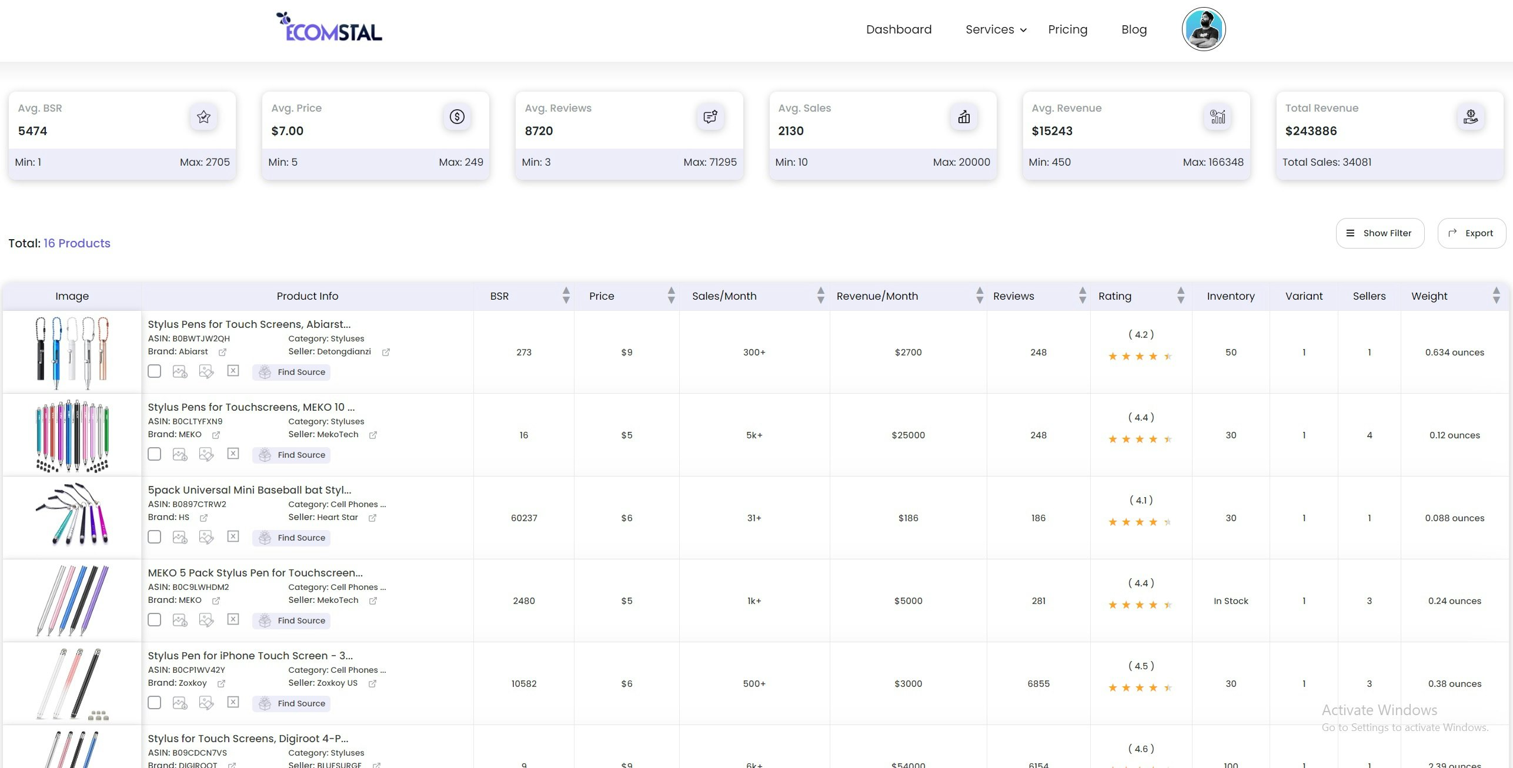Open MEKO 10 colorful pens thumbnail

pos(72,435)
